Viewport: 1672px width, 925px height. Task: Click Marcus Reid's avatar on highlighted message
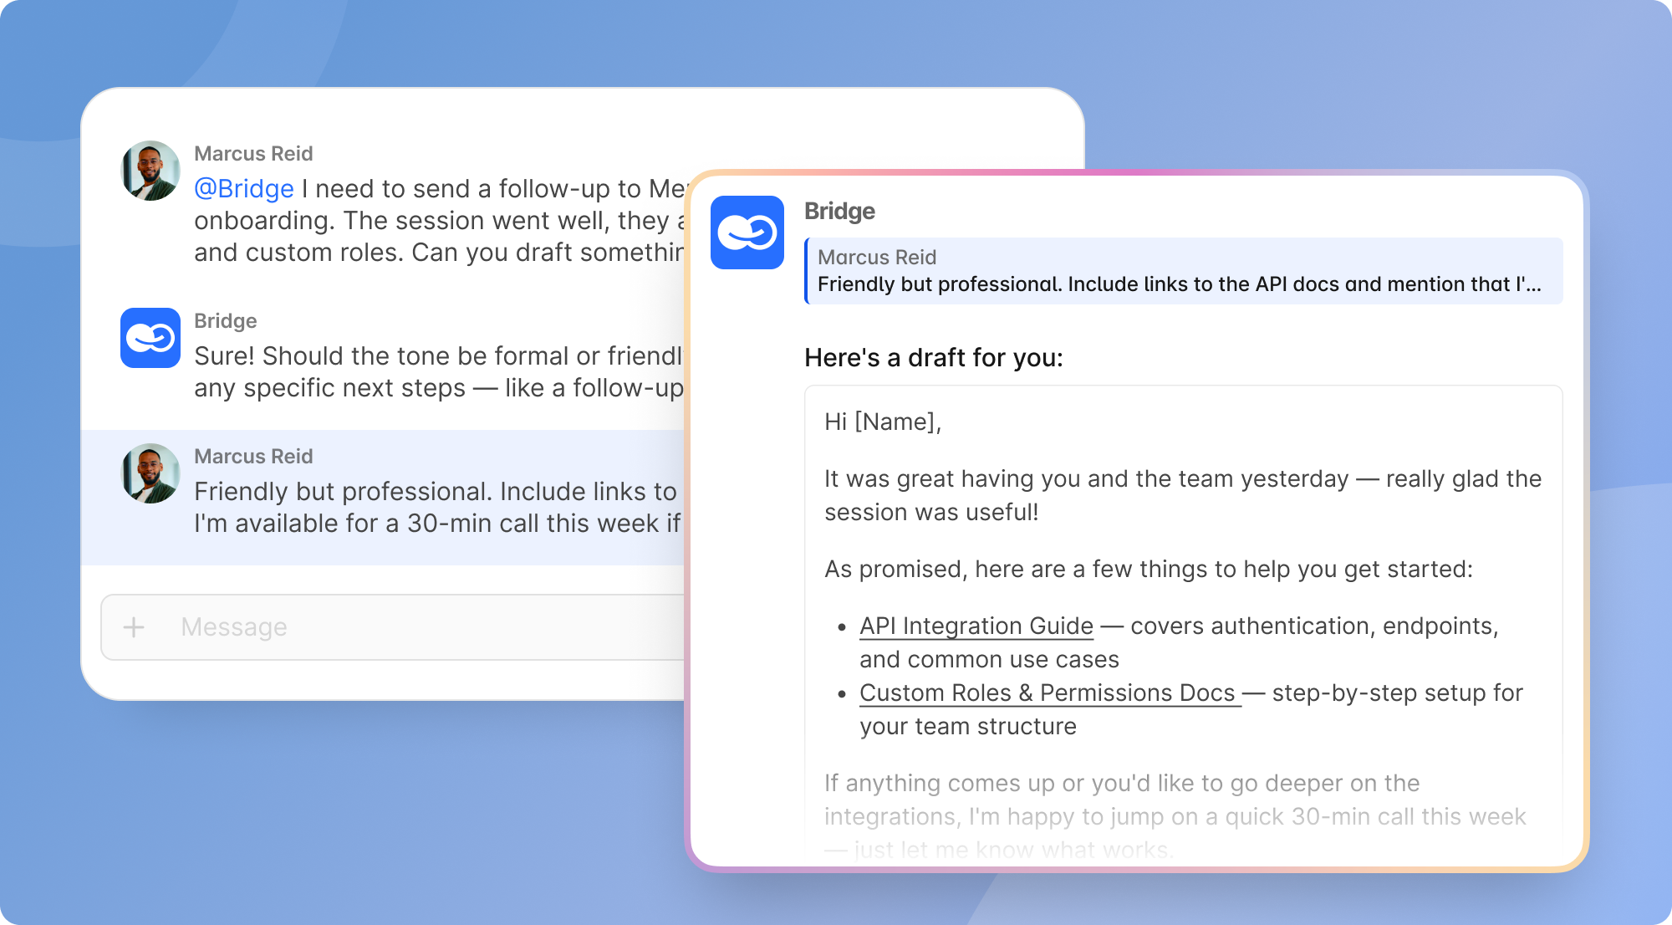click(150, 473)
